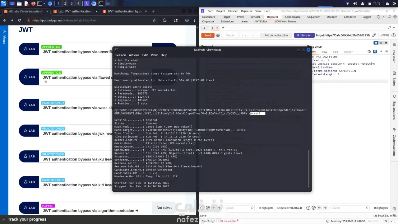Open the browser profile icon
This screenshot has height=224, width=398.
[187, 20]
